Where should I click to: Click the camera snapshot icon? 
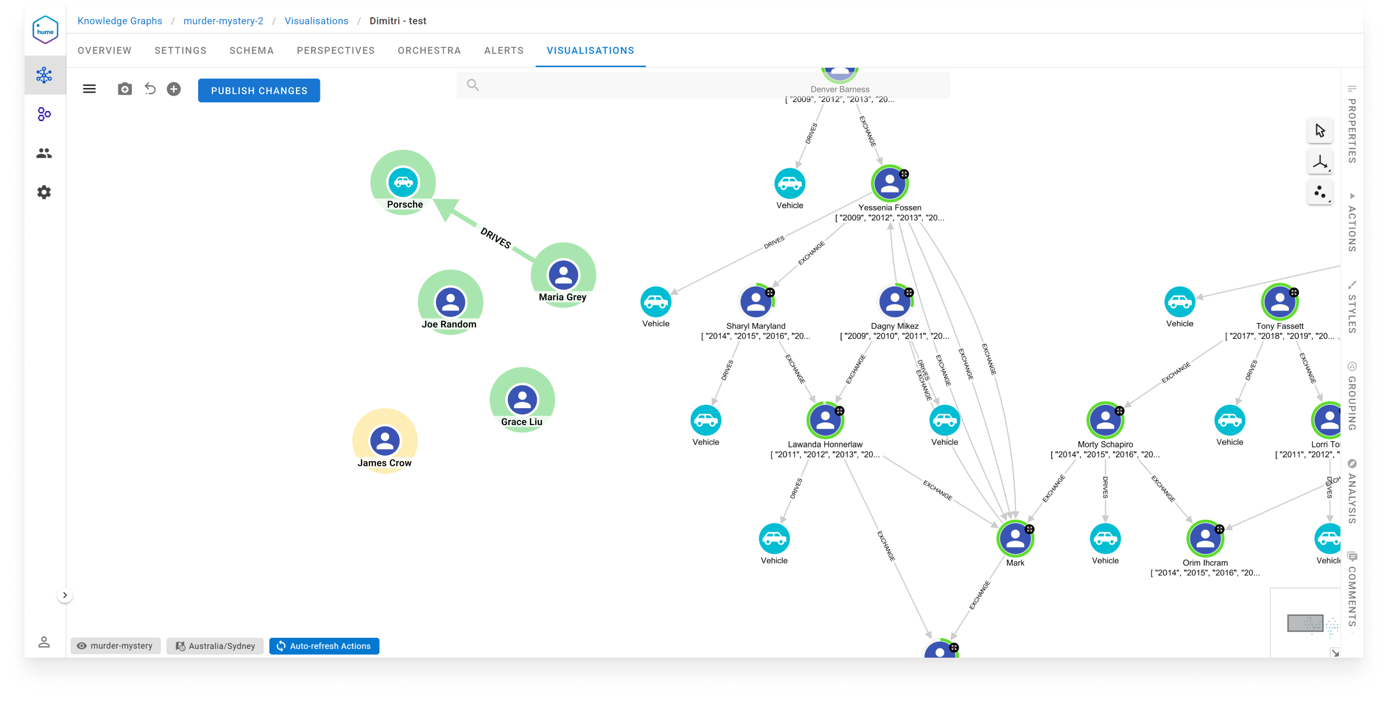point(124,90)
